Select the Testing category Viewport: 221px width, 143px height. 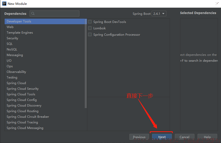click(x=45, y=77)
